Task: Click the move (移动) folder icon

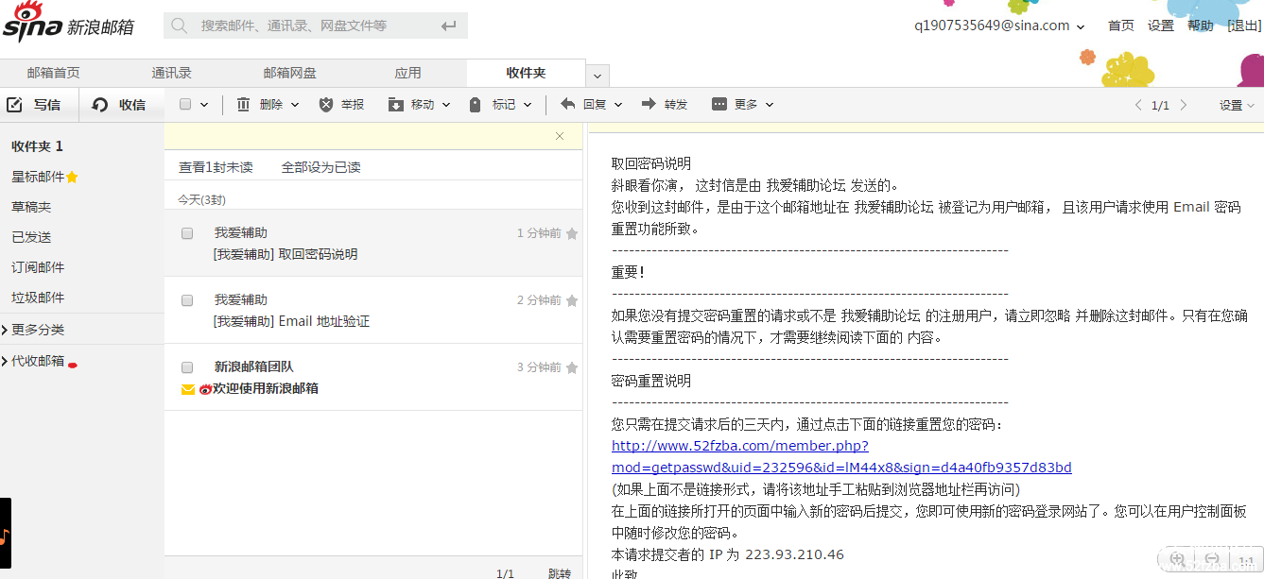Action: pos(396,105)
